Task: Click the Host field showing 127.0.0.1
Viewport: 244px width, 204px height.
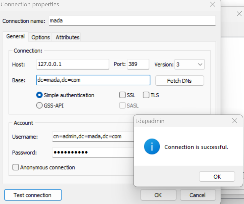Action: pos(72,65)
